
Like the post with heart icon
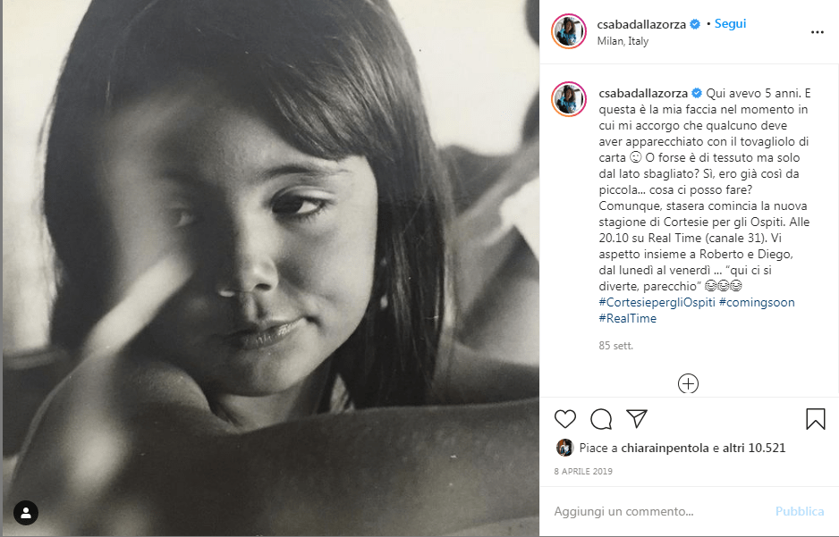[x=565, y=419]
